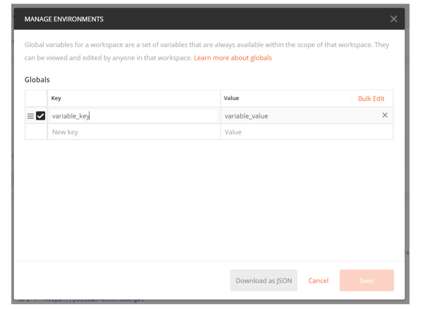
Task: Grab the drag handle of the variable_key row
Action: coord(30,116)
